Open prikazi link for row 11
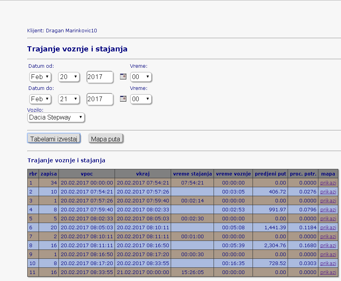Screen dimensions: 341x281 [328, 272]
